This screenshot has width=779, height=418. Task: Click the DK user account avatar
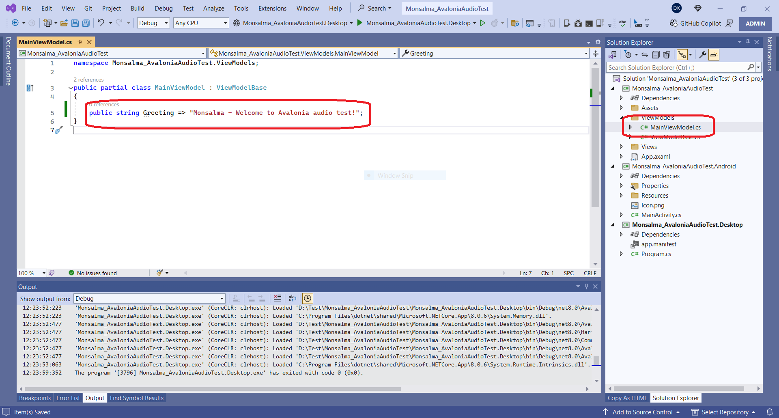coord(677,8)
